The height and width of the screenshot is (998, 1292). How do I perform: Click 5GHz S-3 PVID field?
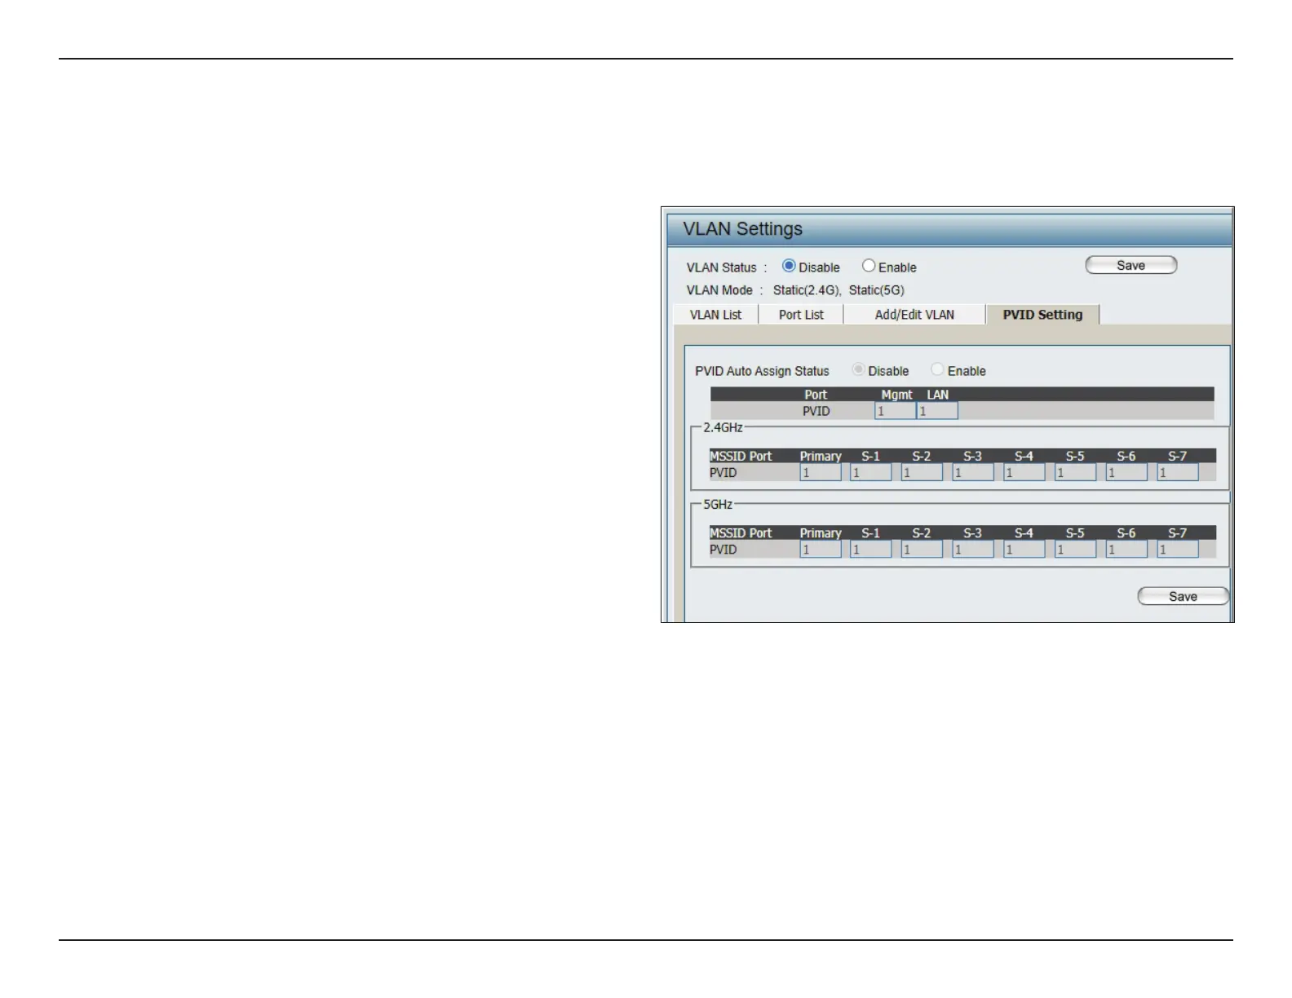click(x=973, y=550)
